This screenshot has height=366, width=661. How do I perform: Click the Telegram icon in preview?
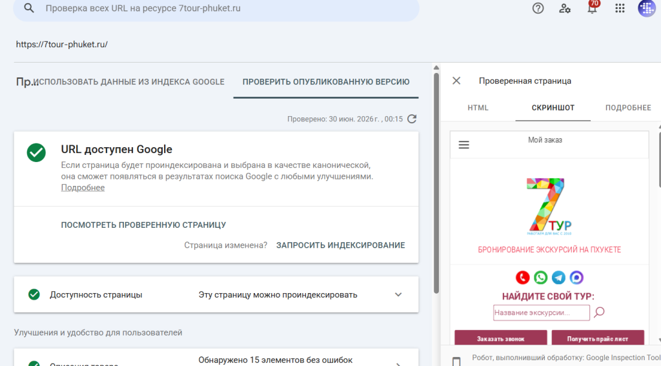click(558, 278)
